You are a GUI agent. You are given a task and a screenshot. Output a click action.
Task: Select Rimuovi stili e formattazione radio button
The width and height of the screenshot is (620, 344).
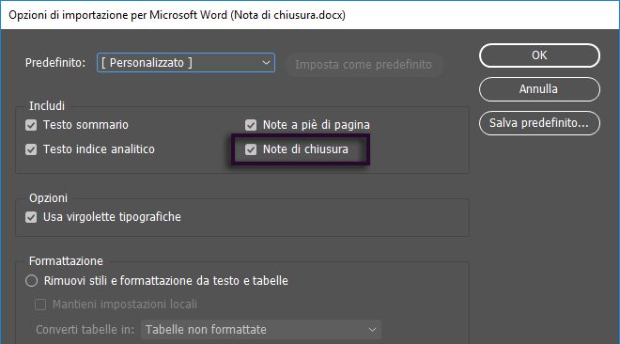click(x=31, y=281)
